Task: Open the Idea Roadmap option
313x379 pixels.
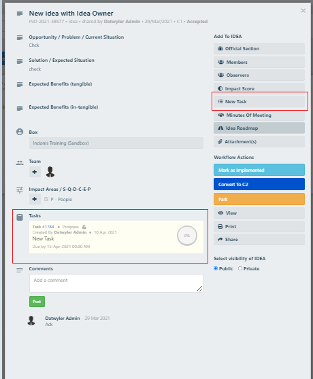Action: tap(259, 128)
